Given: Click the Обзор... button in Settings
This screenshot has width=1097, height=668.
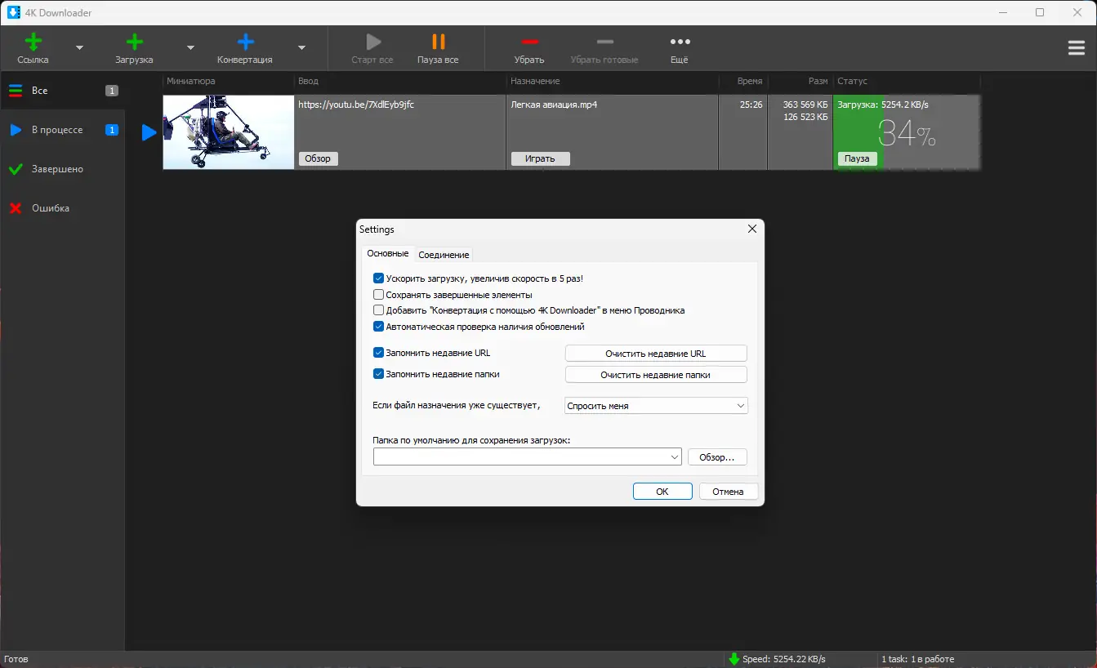Looking at the screenshot, I should click(x=717, y=457).
